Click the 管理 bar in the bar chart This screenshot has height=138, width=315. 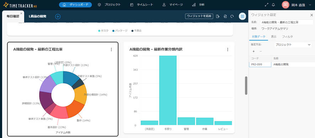click(186, 121)
